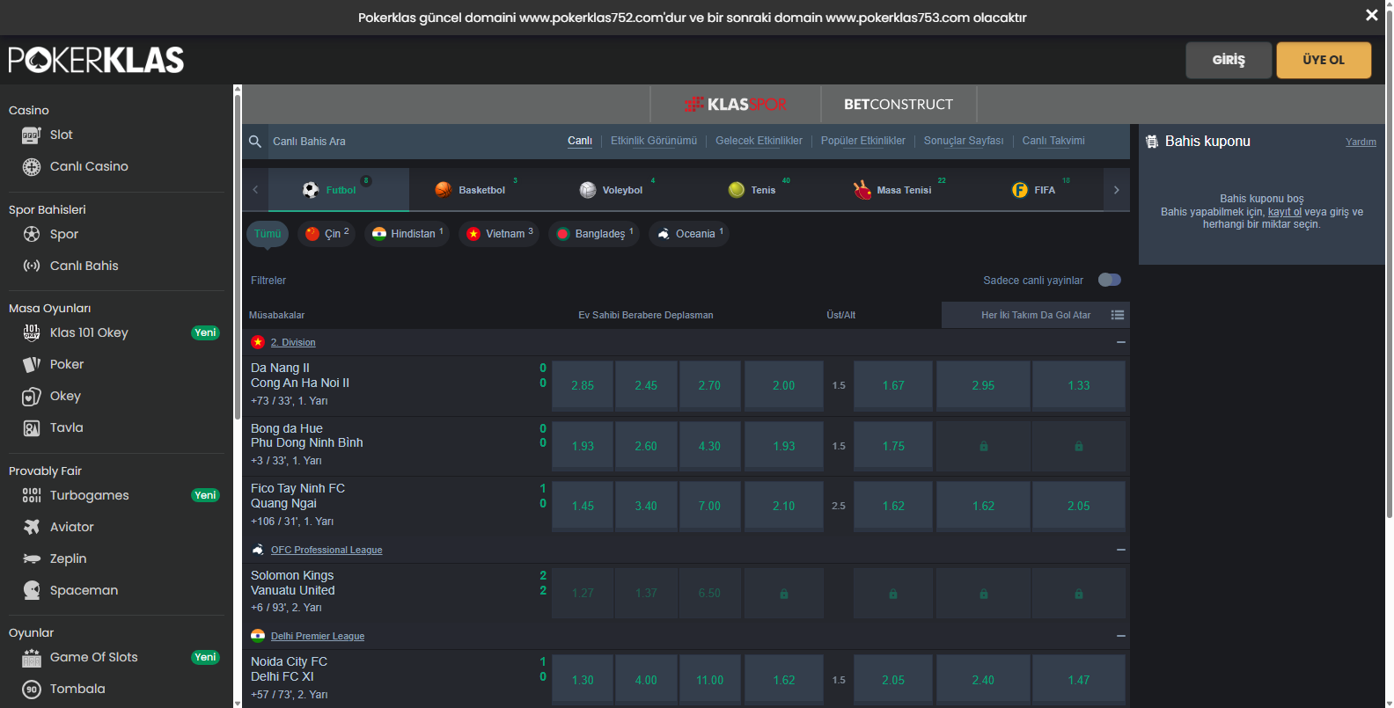This screenshot has height=708, width=1394.
Task: Launch Aviator plane icon
Action: tap(32, 527)
